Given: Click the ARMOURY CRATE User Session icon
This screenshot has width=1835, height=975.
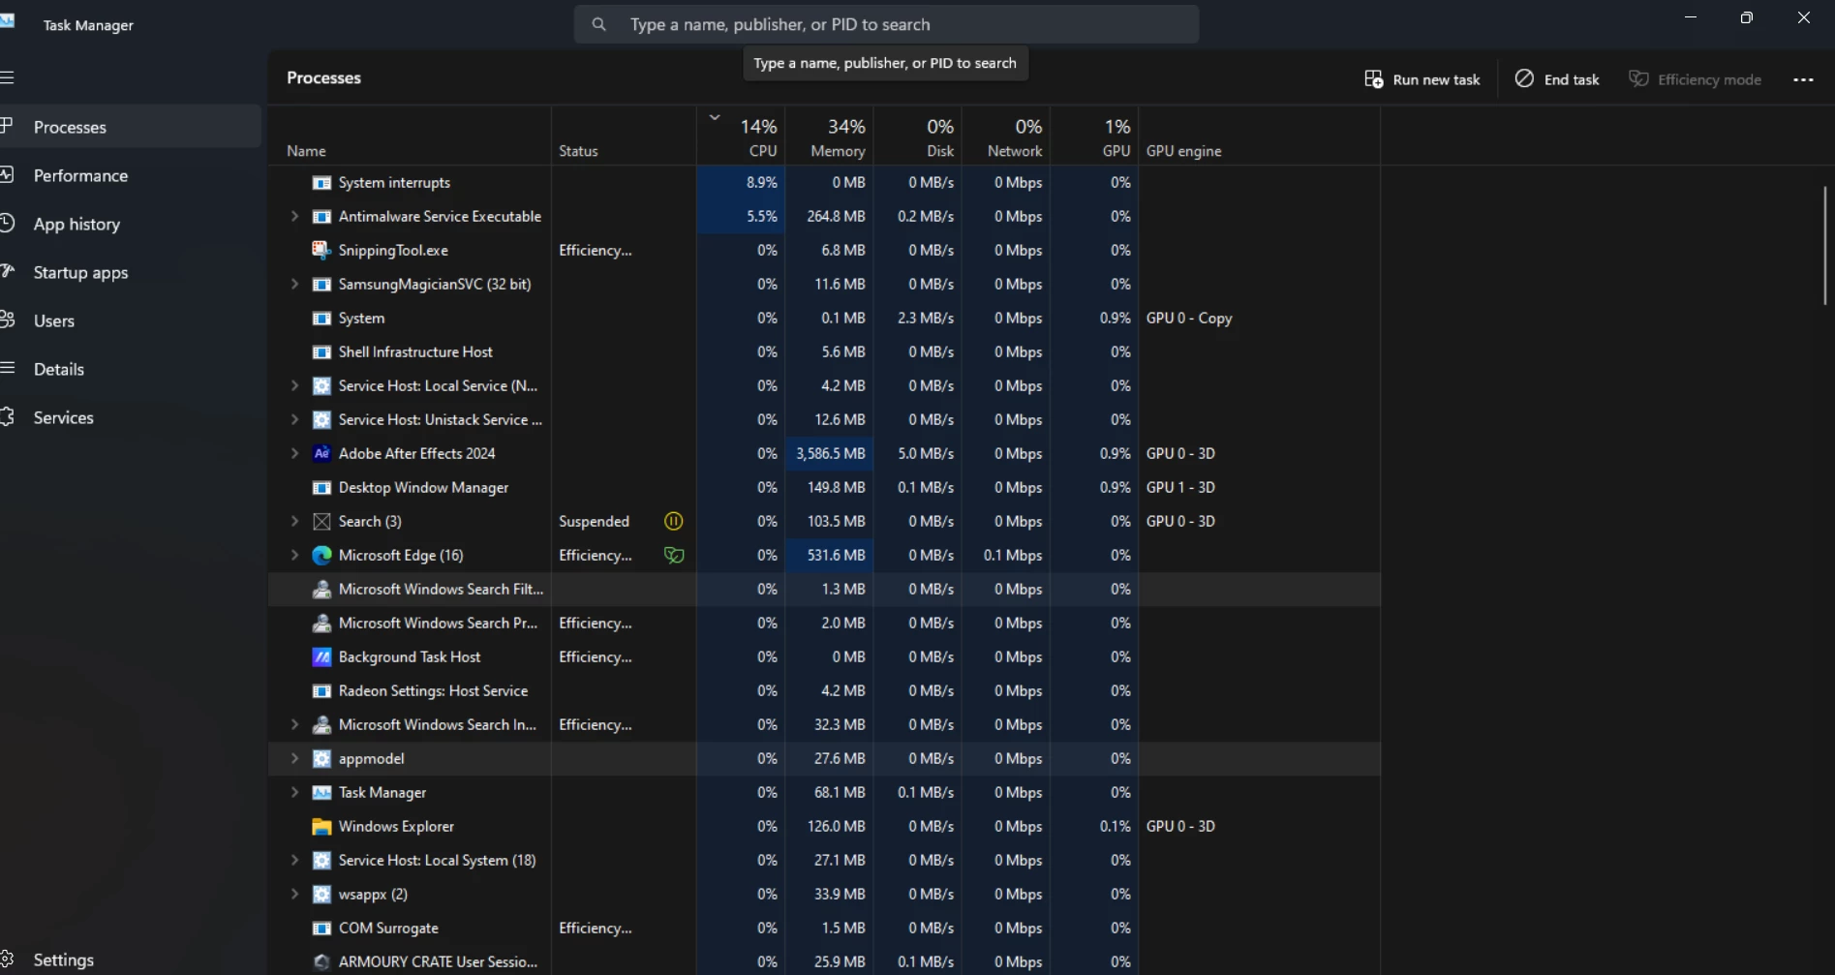Looking at the screenshot, I should click(322, 961).
